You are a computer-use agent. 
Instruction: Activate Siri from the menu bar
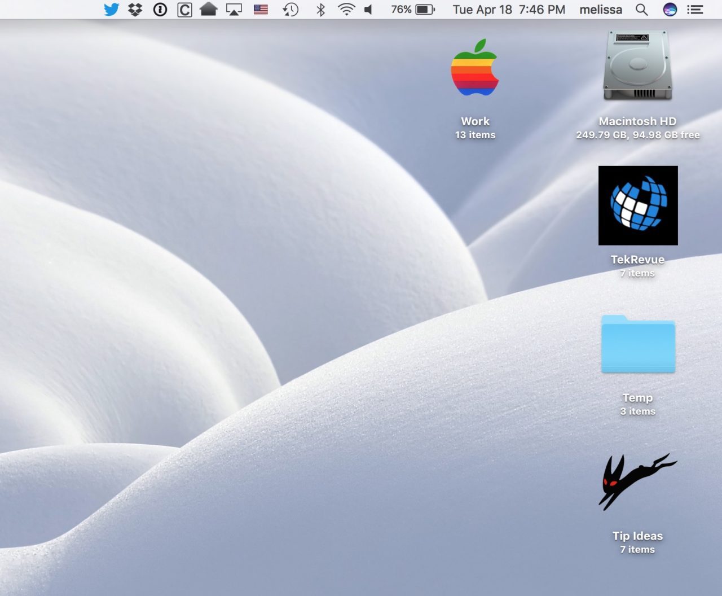click(x=670, y=10)
